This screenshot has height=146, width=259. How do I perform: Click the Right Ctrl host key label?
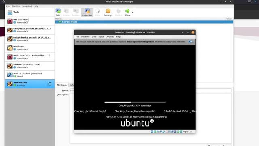[x=187, y=131]
